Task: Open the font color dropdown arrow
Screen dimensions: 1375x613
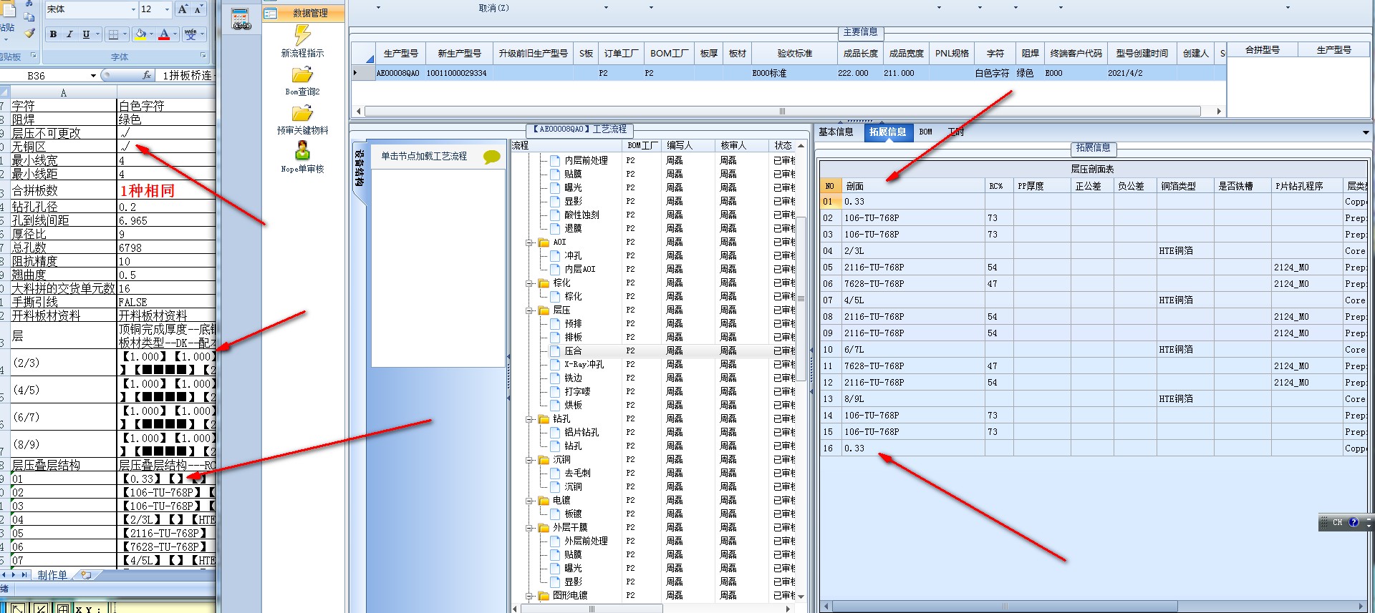Action: [x=174, y=34]
